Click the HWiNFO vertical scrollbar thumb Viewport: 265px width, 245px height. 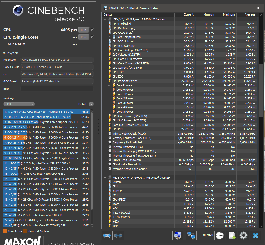click(x=261, y=91)
